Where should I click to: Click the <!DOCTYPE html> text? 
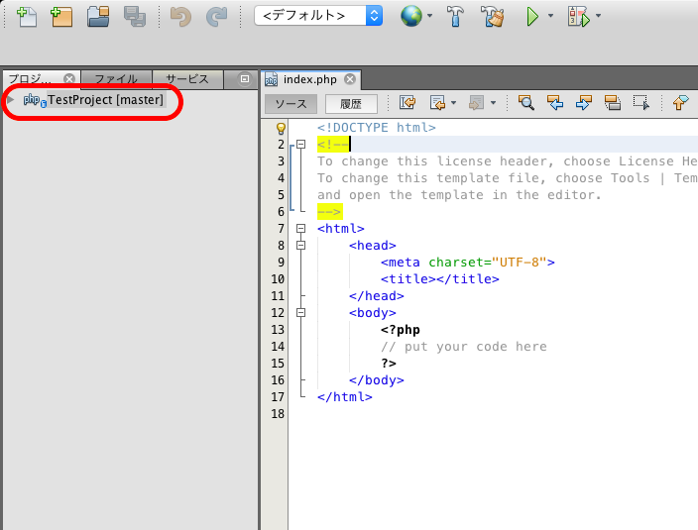point(376,128)
